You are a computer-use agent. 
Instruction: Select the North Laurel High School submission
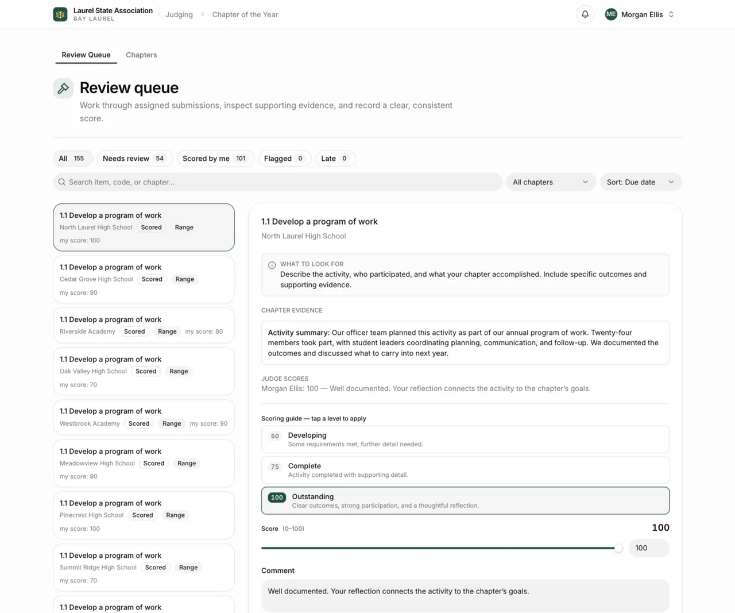coord(144,228)
